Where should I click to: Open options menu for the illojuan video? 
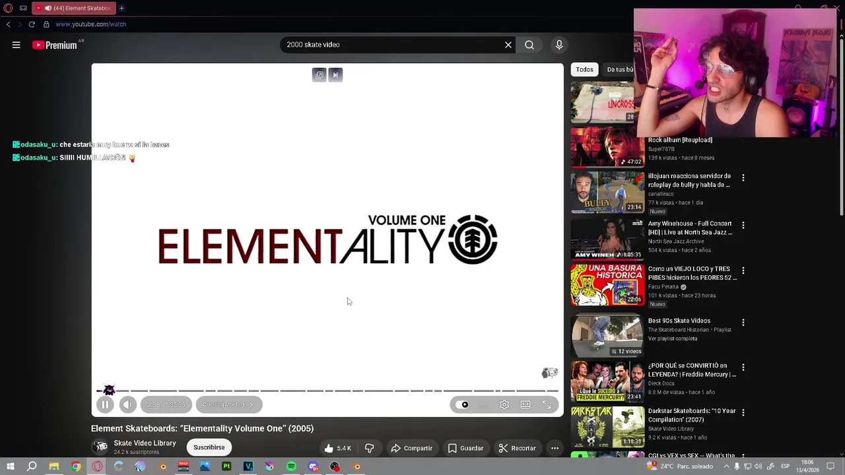(743, 178)
